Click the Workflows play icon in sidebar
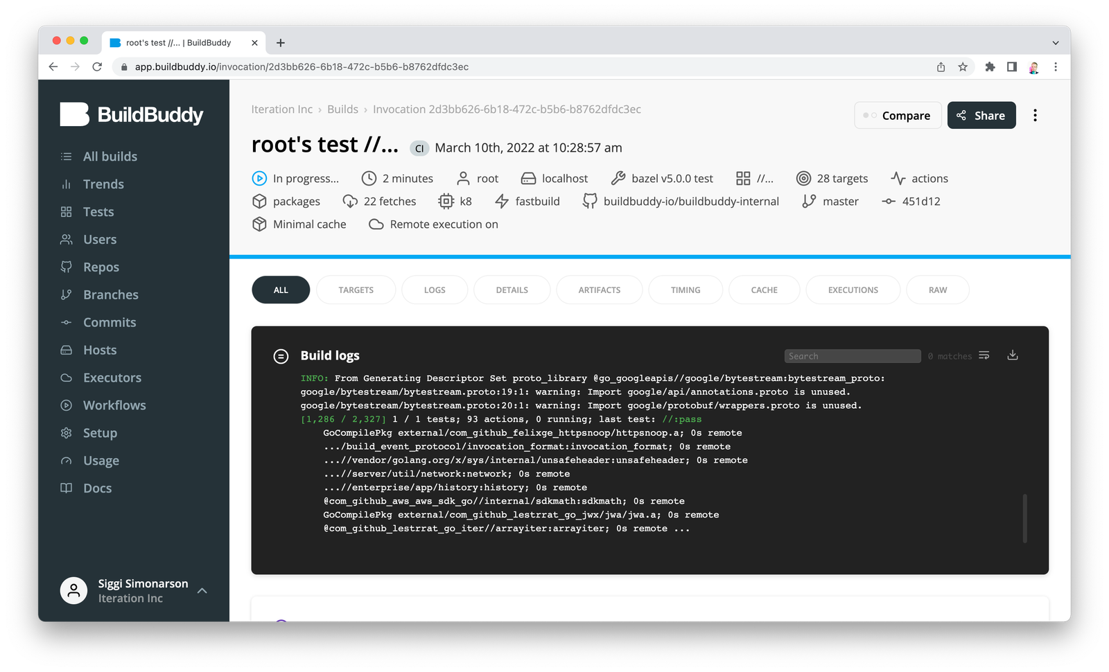 pos(66,406)
